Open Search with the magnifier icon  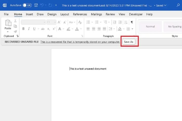point(178,5)
